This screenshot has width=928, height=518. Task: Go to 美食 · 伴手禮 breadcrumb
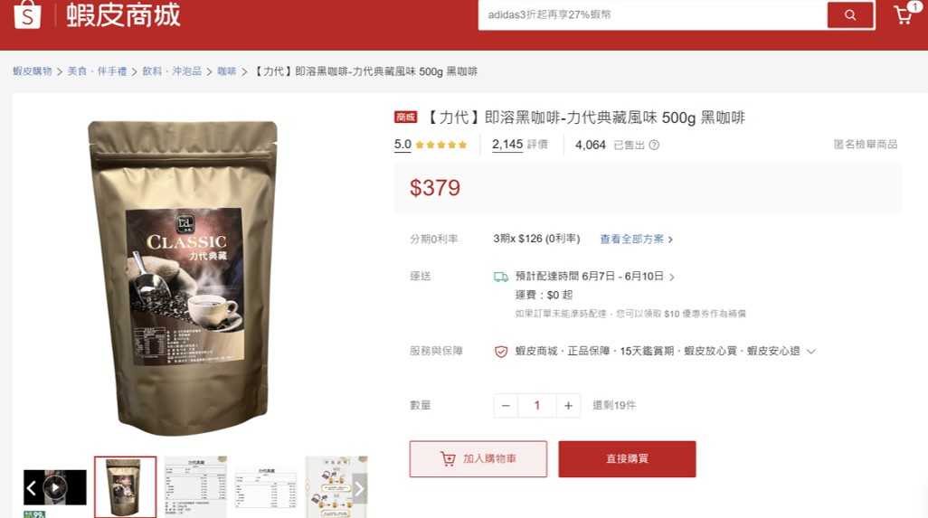(x=97, y=71)
